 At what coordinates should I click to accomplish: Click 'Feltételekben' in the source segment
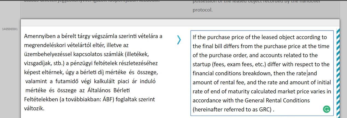[x=41, y=99]
